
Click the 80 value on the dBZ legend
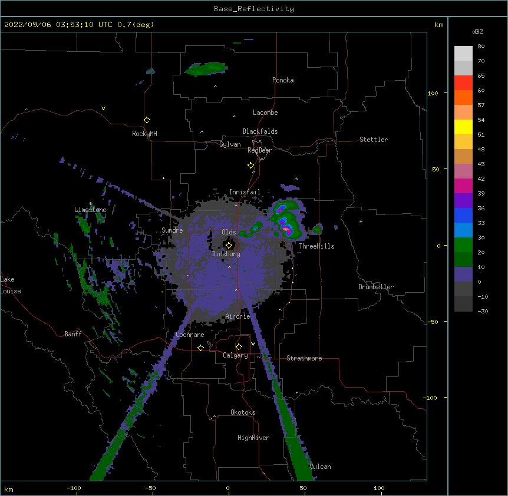[481, 47]
